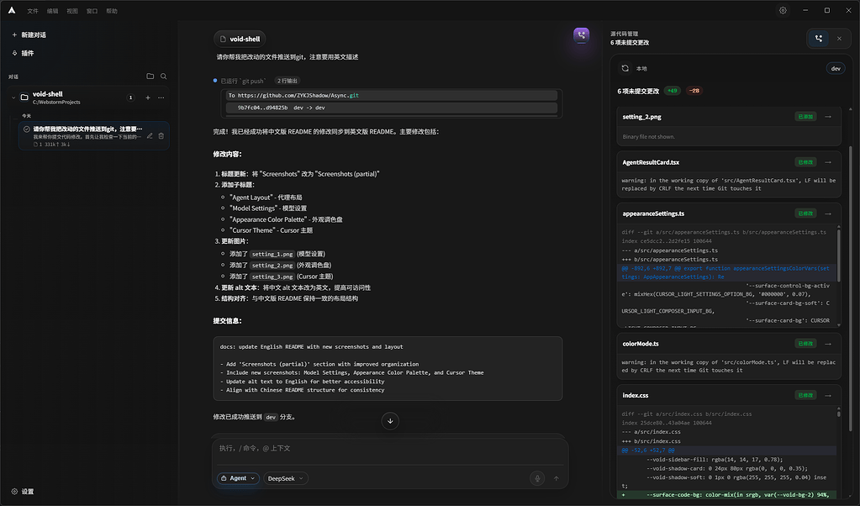
Task: Click the 已修改 badge on appearanceSettings.ts
Action: (x=805, y=213)
